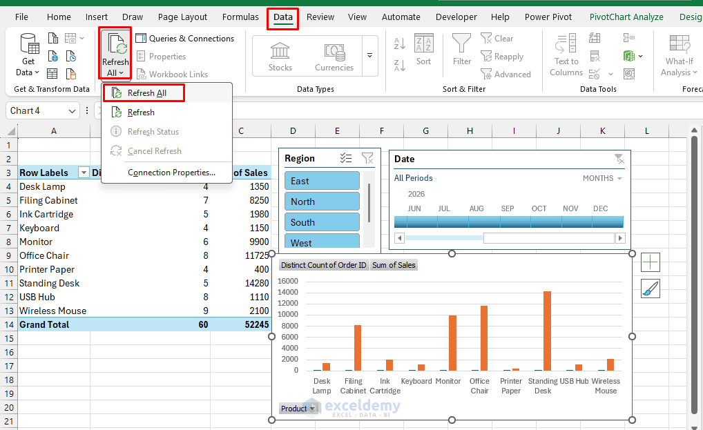Click the Workbook Links button
Screen dimensions: 703x430
click(172, 75)
